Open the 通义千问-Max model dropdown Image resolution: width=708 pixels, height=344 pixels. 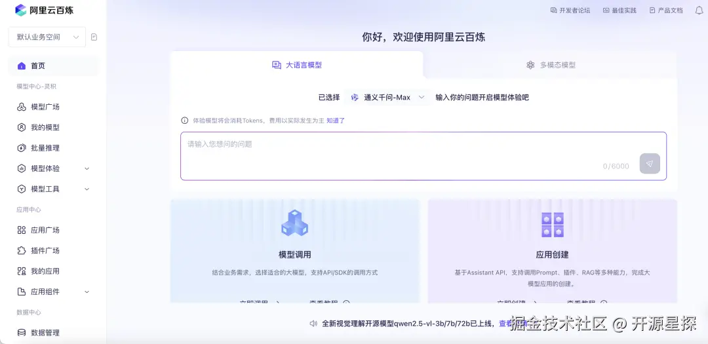click(x=387, y=97)
